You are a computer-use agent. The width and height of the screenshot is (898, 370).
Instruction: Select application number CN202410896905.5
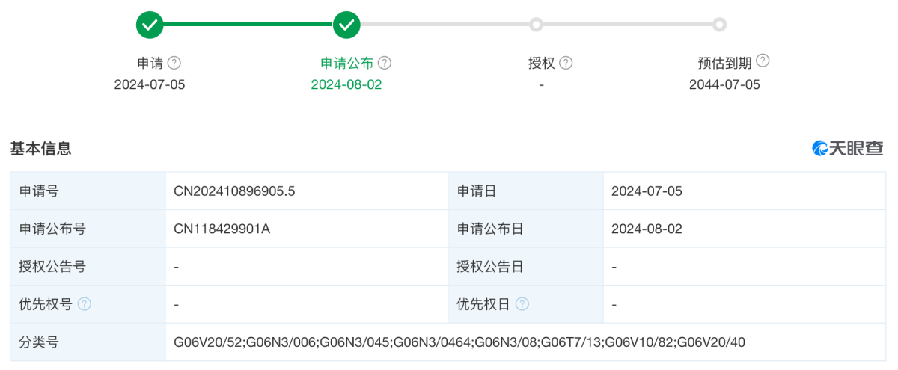pos(234,191)
